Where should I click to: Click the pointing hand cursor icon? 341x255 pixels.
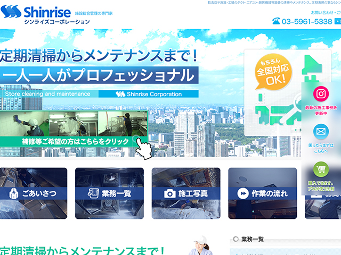143,148
